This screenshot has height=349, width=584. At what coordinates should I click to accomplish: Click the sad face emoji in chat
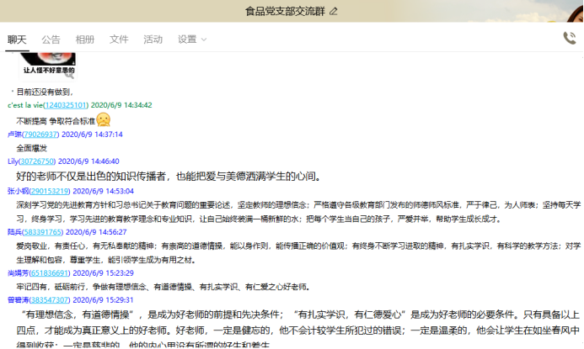tap(104, 119)
